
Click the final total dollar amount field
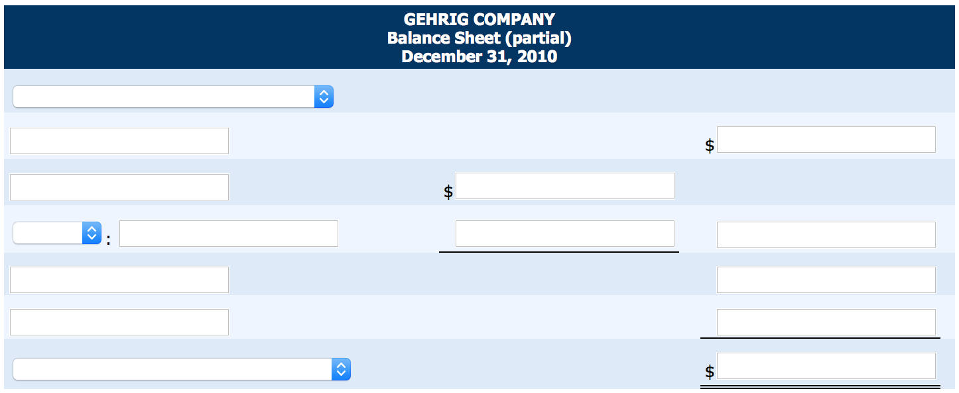click(x=826, y=366)
